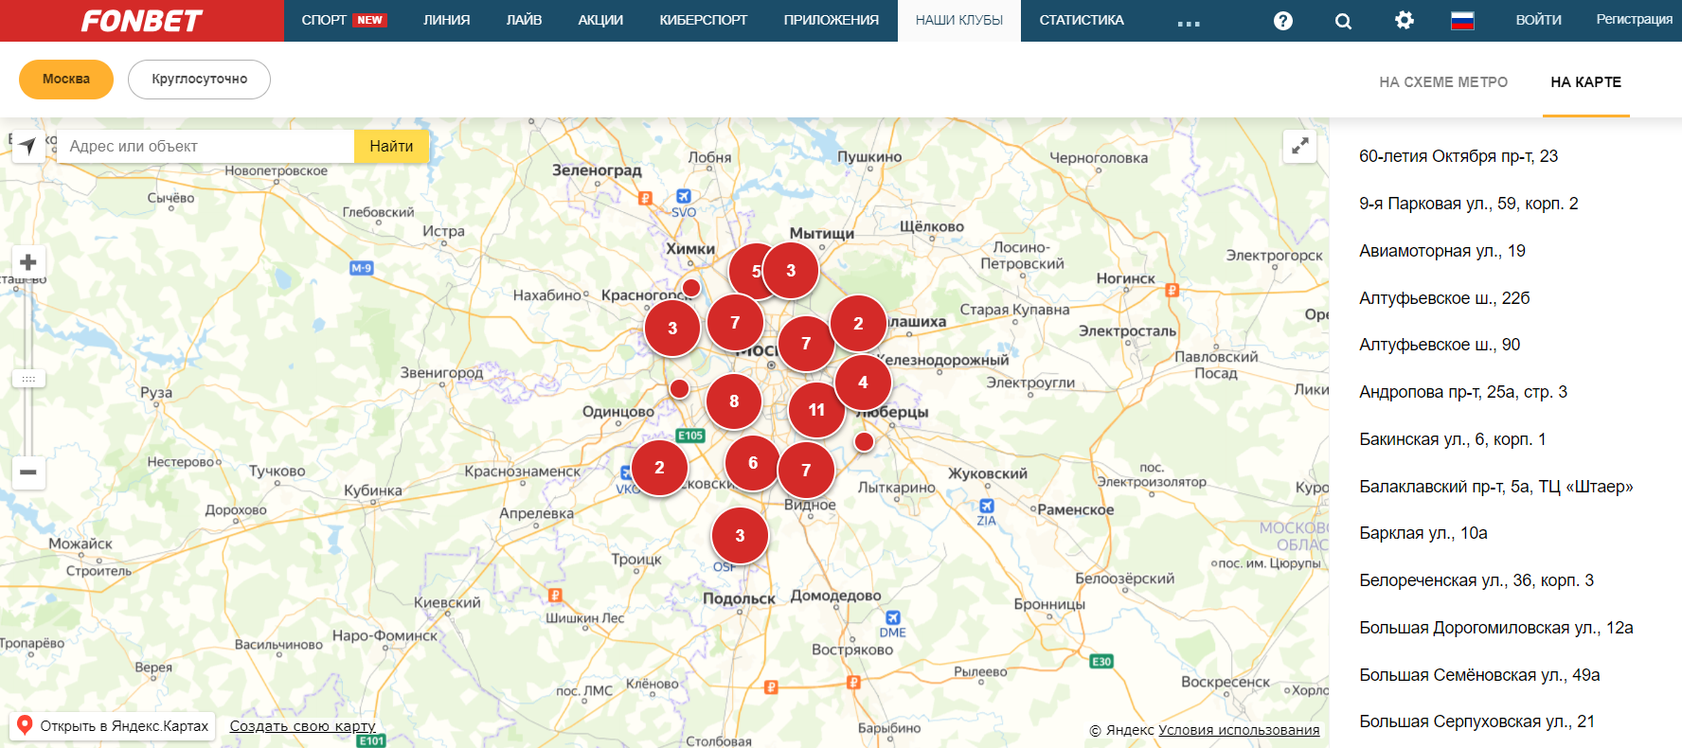This screenshot has width=1682, height=748.
Task: Click the Регистрация link
Action: 1634,20
